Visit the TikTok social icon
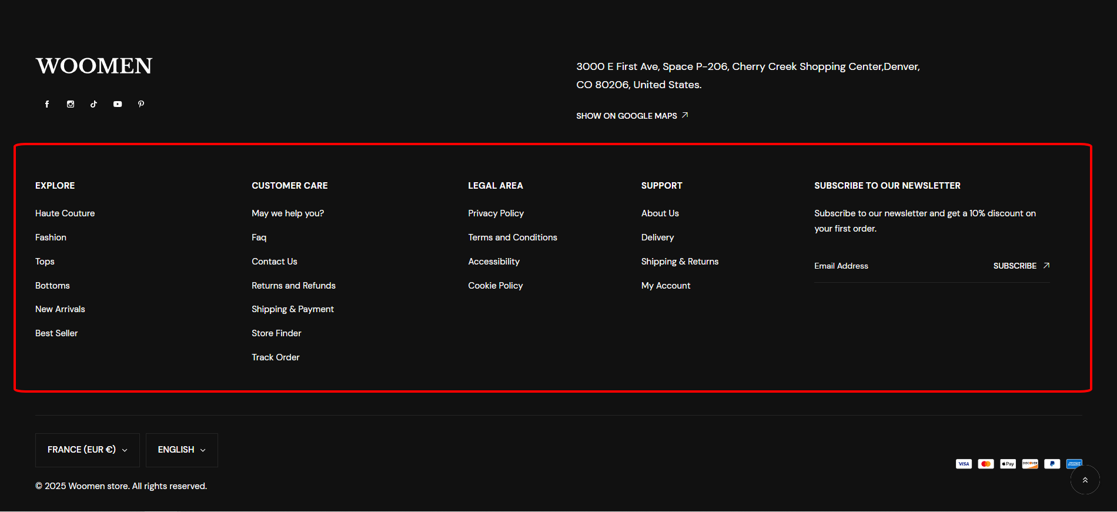The image size is (1117, 512). point(94,104)
